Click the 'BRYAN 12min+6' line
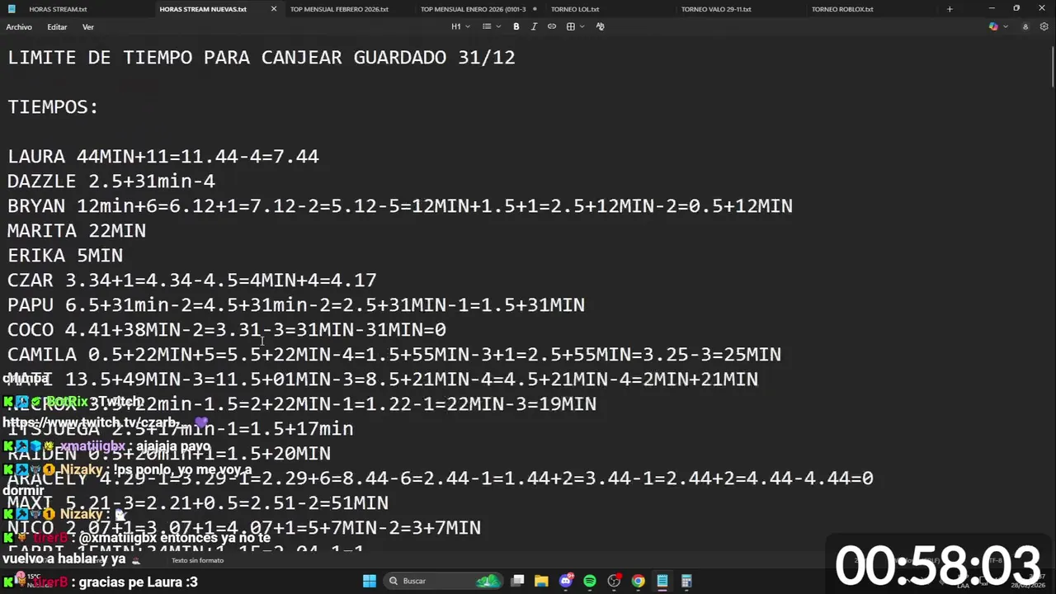This screenshot has width=1056, height=594. (400, 206)
